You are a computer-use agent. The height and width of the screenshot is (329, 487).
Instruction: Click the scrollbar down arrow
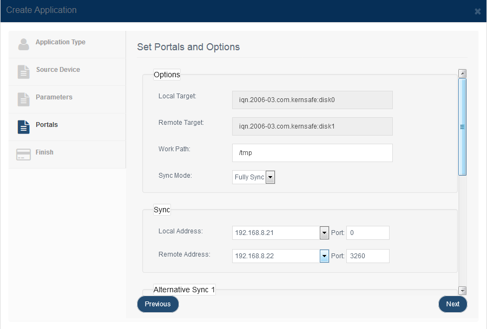click(x=463, y=291)
